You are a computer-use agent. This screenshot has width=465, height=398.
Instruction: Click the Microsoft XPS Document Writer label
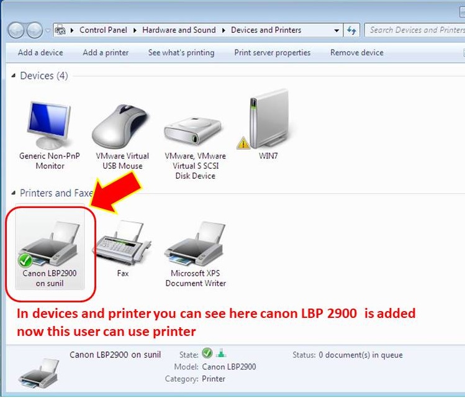(196, 278)
